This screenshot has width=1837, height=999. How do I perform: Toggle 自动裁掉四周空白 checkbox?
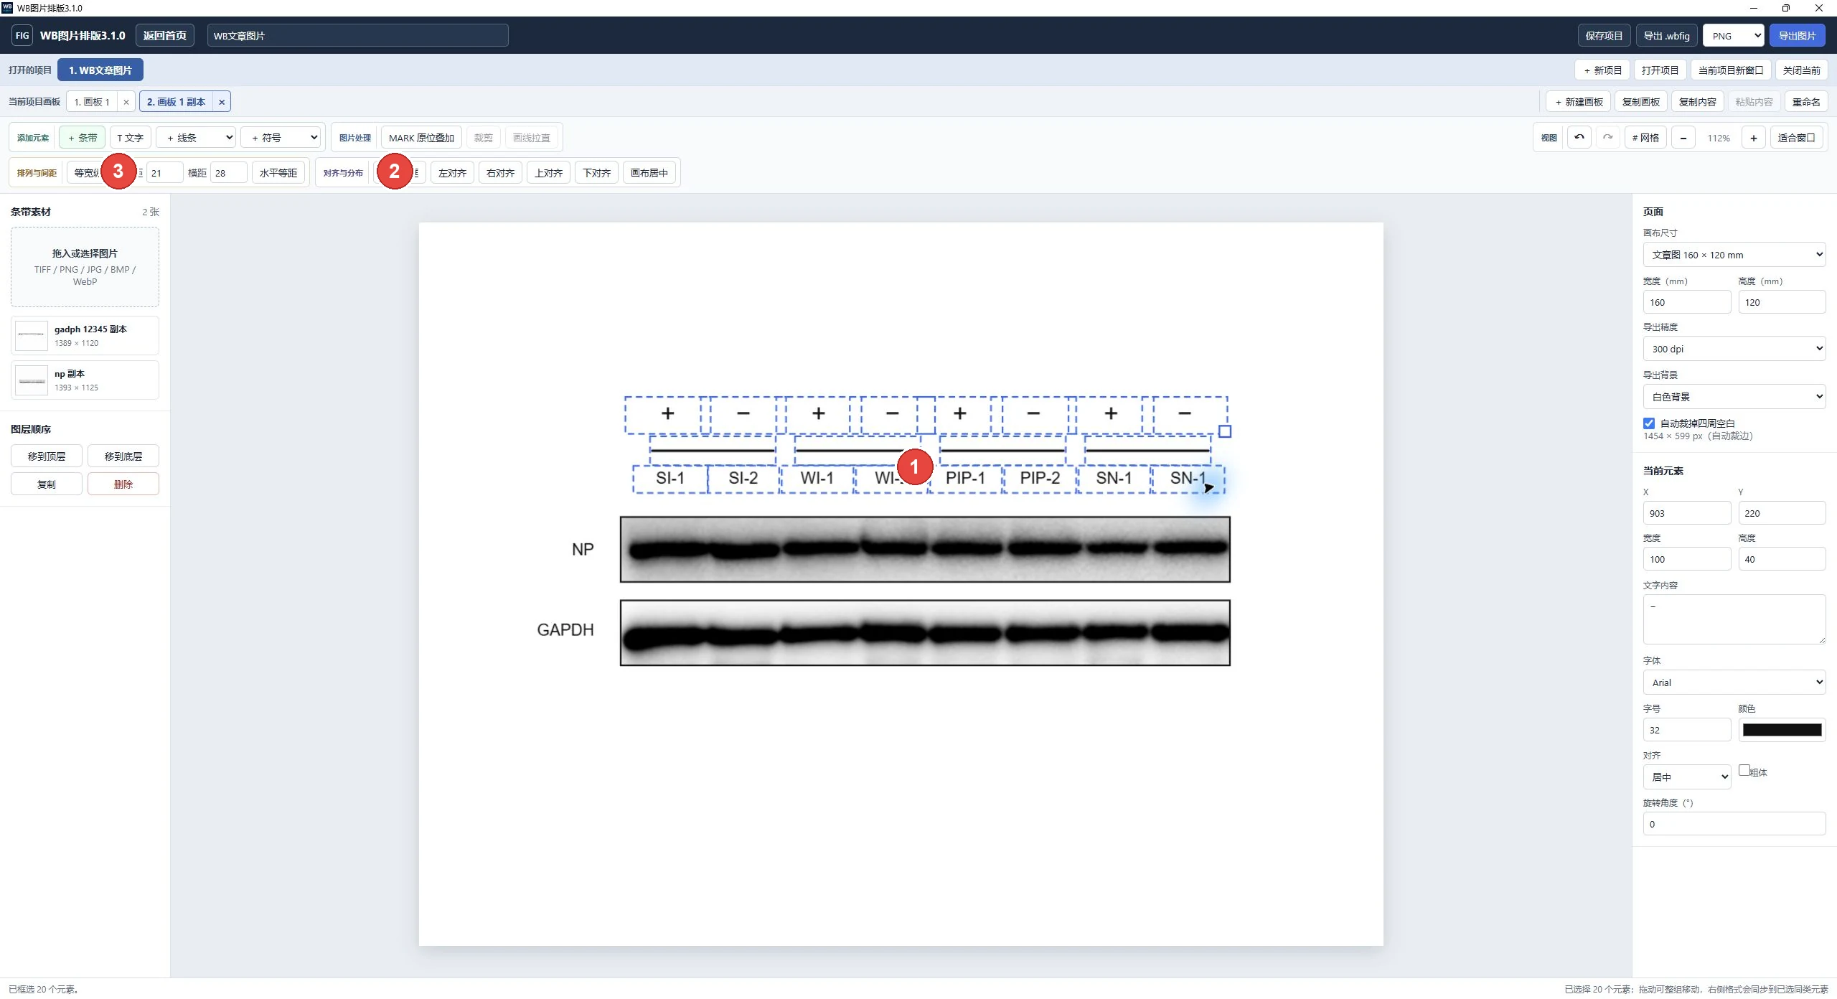coord(1649,423)
